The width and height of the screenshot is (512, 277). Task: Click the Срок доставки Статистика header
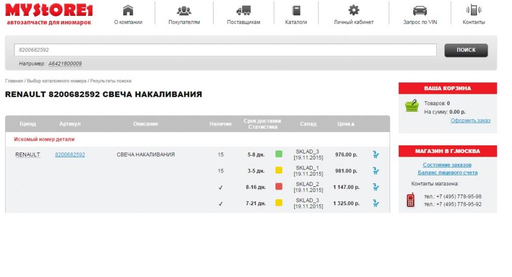[x=262, y=124]
